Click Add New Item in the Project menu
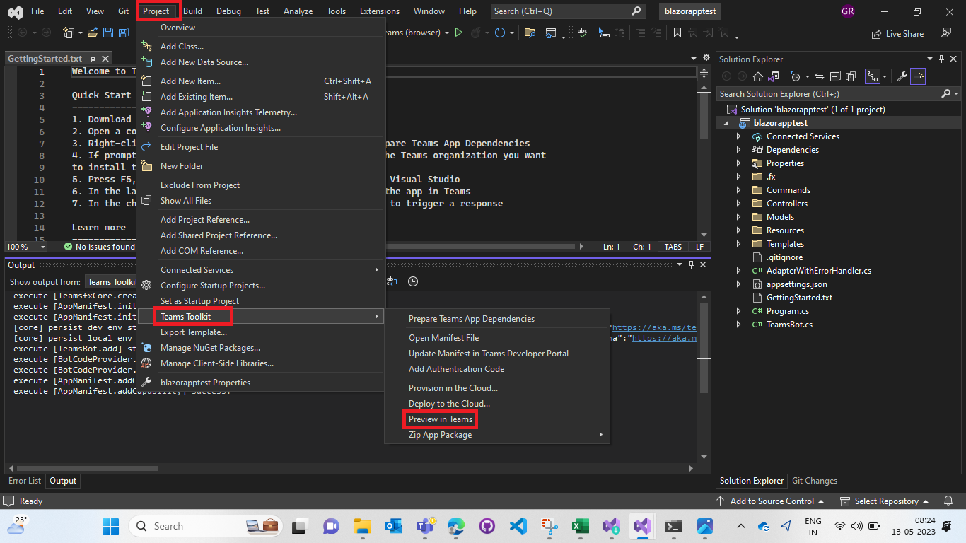This screenshot has height=543, width=966. [190, 81]
